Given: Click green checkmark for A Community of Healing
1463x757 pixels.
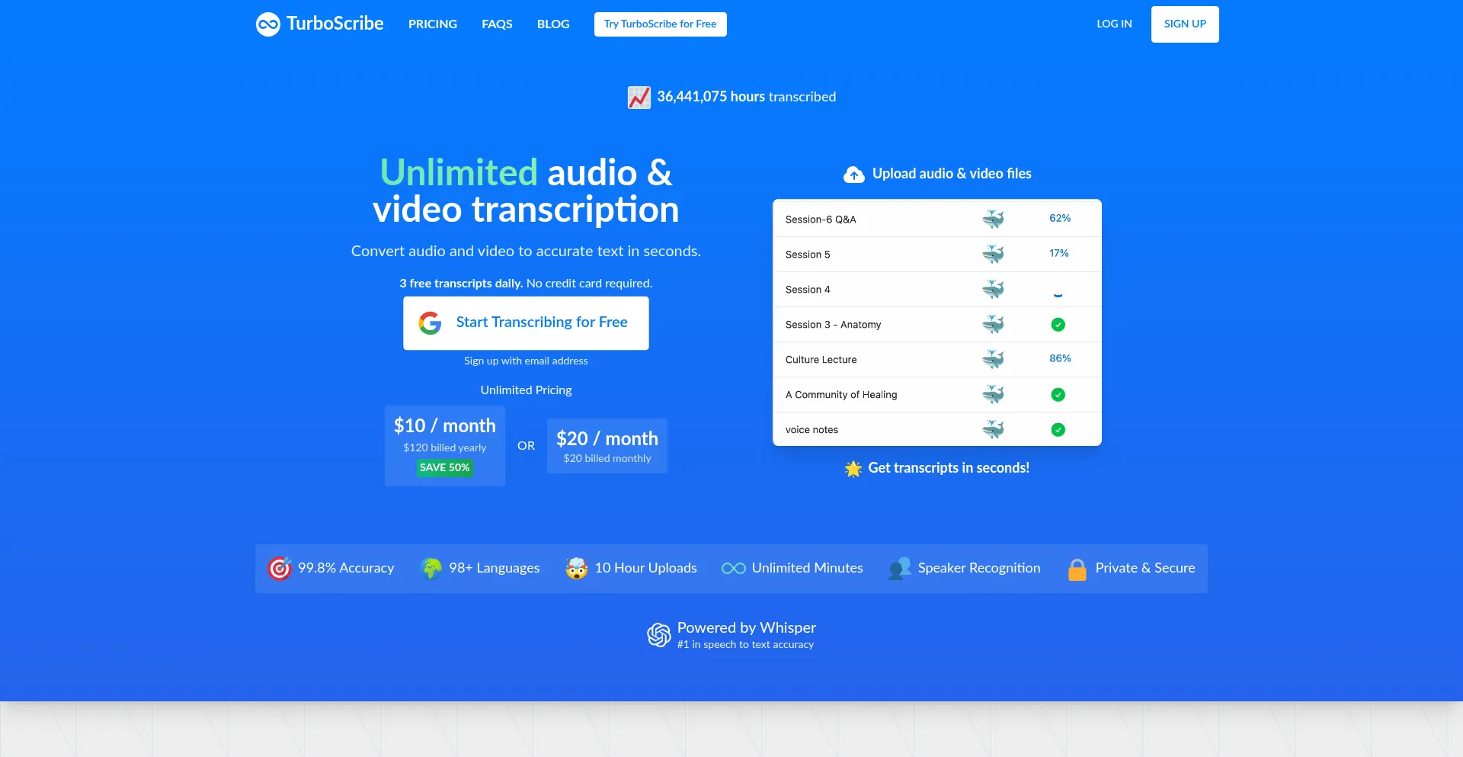Looking at the screenshot, I should 1058,395.
